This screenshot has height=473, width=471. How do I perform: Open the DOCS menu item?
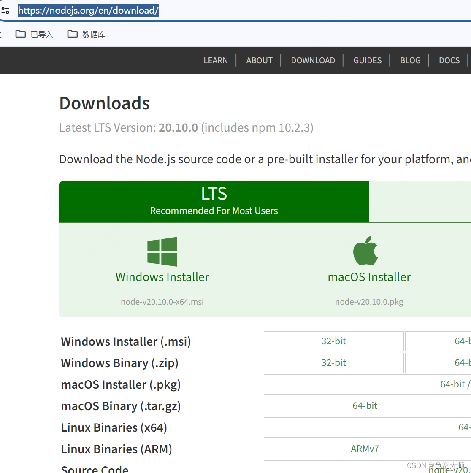[449, 60]
